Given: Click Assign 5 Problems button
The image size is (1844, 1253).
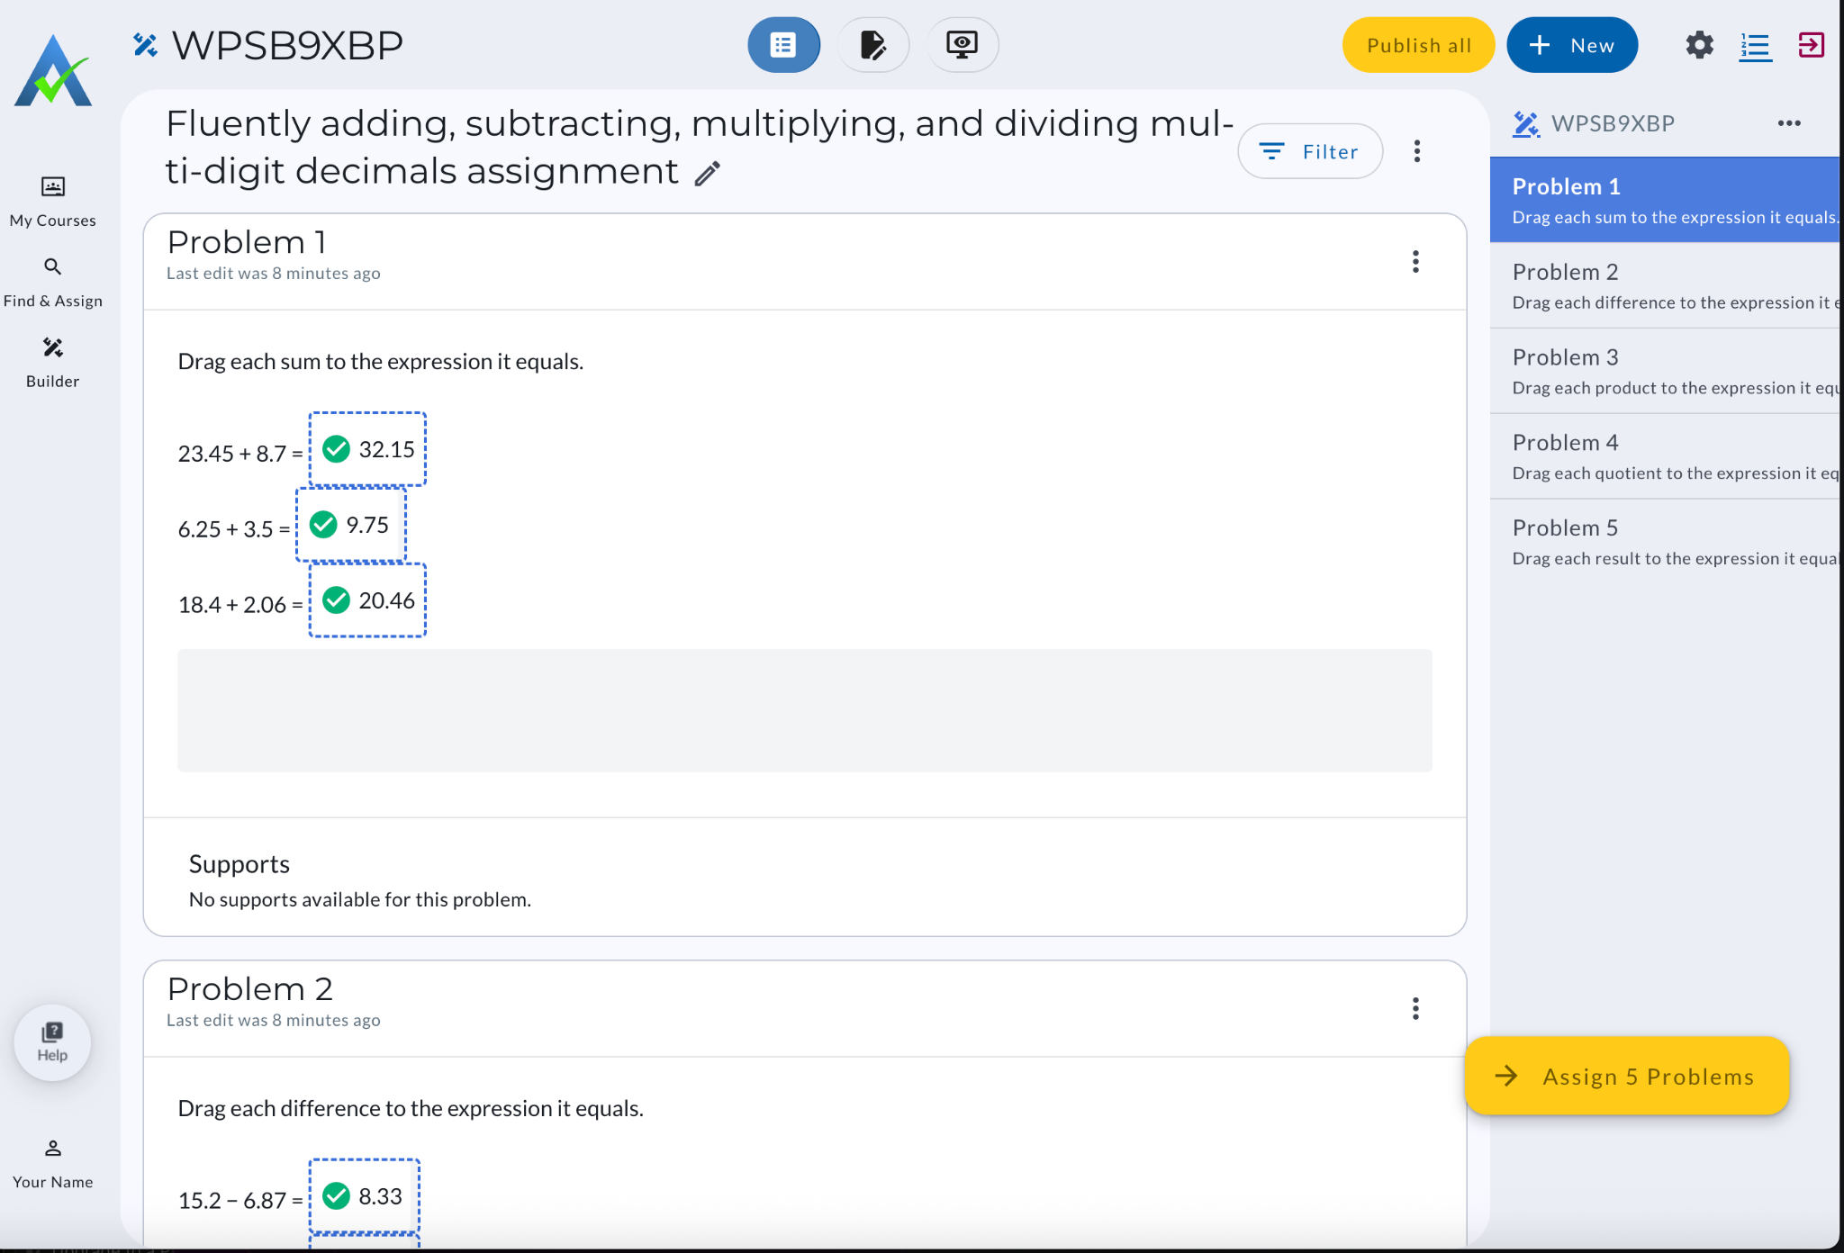Looking at the screenshot, I should coord(1626,1076).
